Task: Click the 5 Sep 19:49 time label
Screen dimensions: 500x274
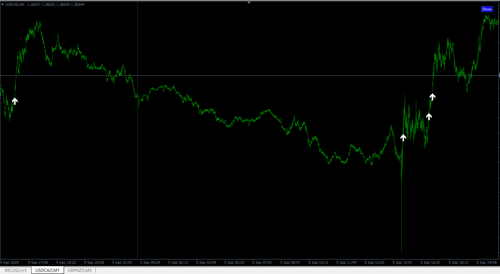Action: [487, 263]
